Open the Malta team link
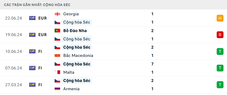Viewport: 227px width, 95px height. tap(69, 72)
